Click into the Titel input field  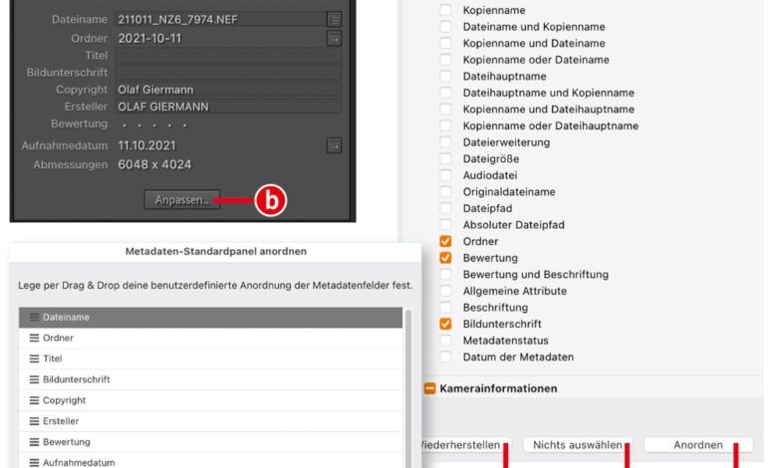pos(228,56)
